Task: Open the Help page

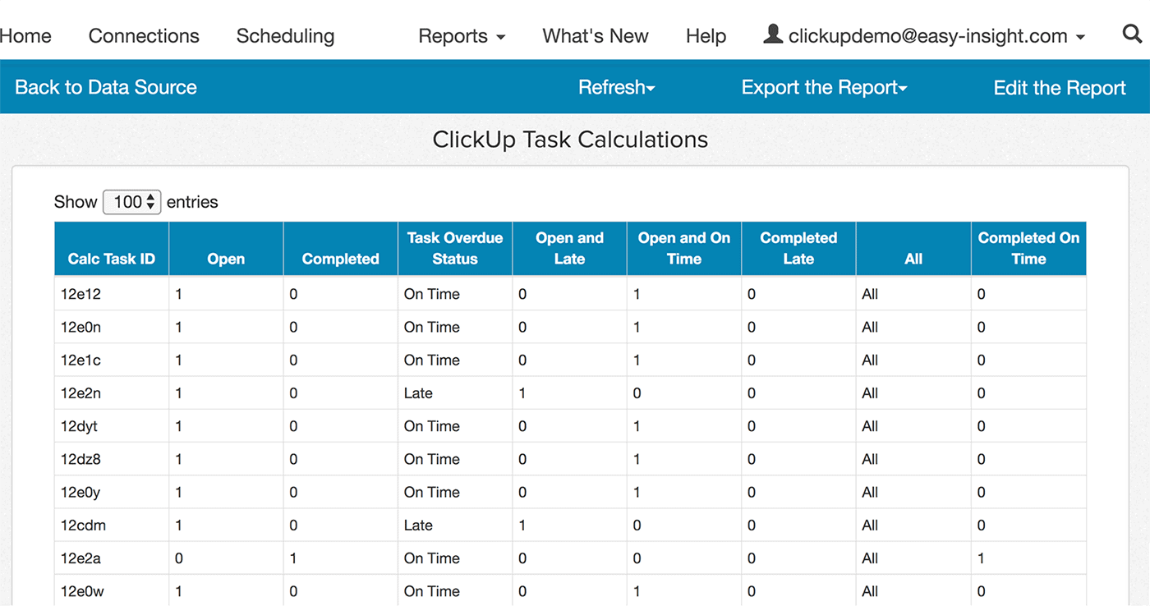Action: tap(706, 36)
